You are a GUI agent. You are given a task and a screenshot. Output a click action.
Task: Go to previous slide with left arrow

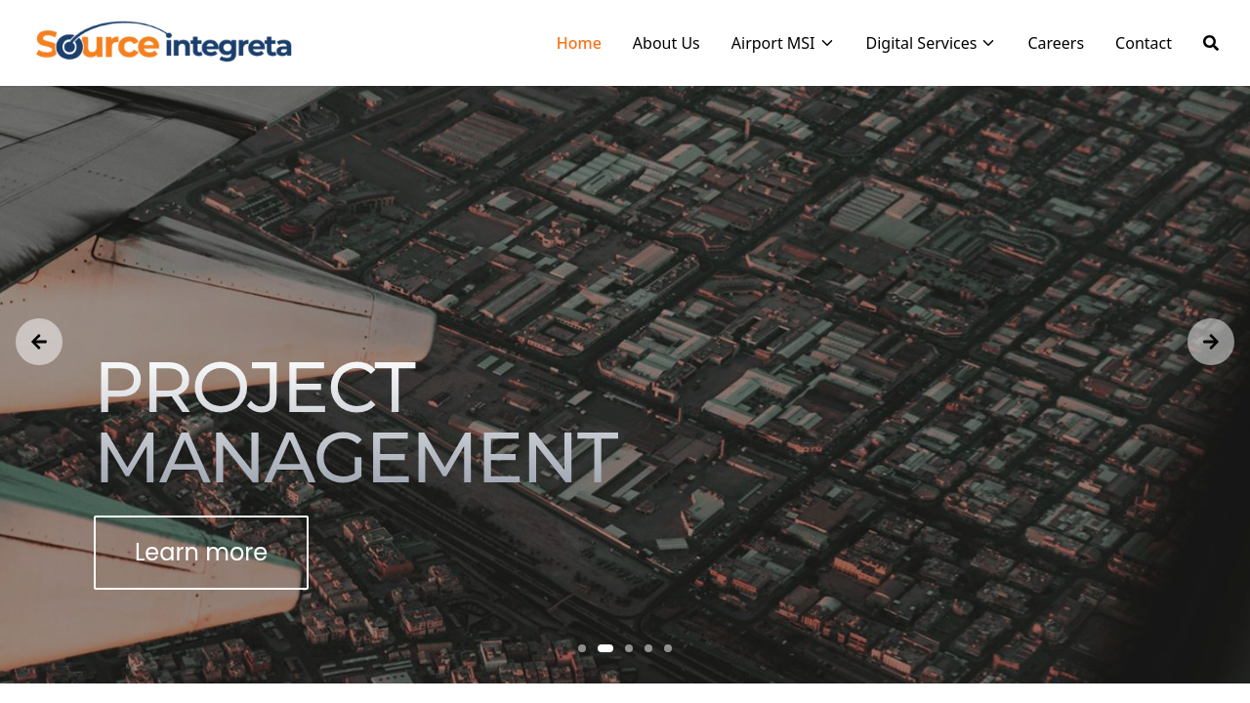coord(39,342)
